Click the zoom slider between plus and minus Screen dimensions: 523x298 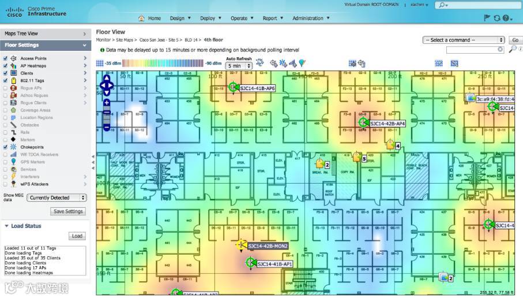click(107, 115)
